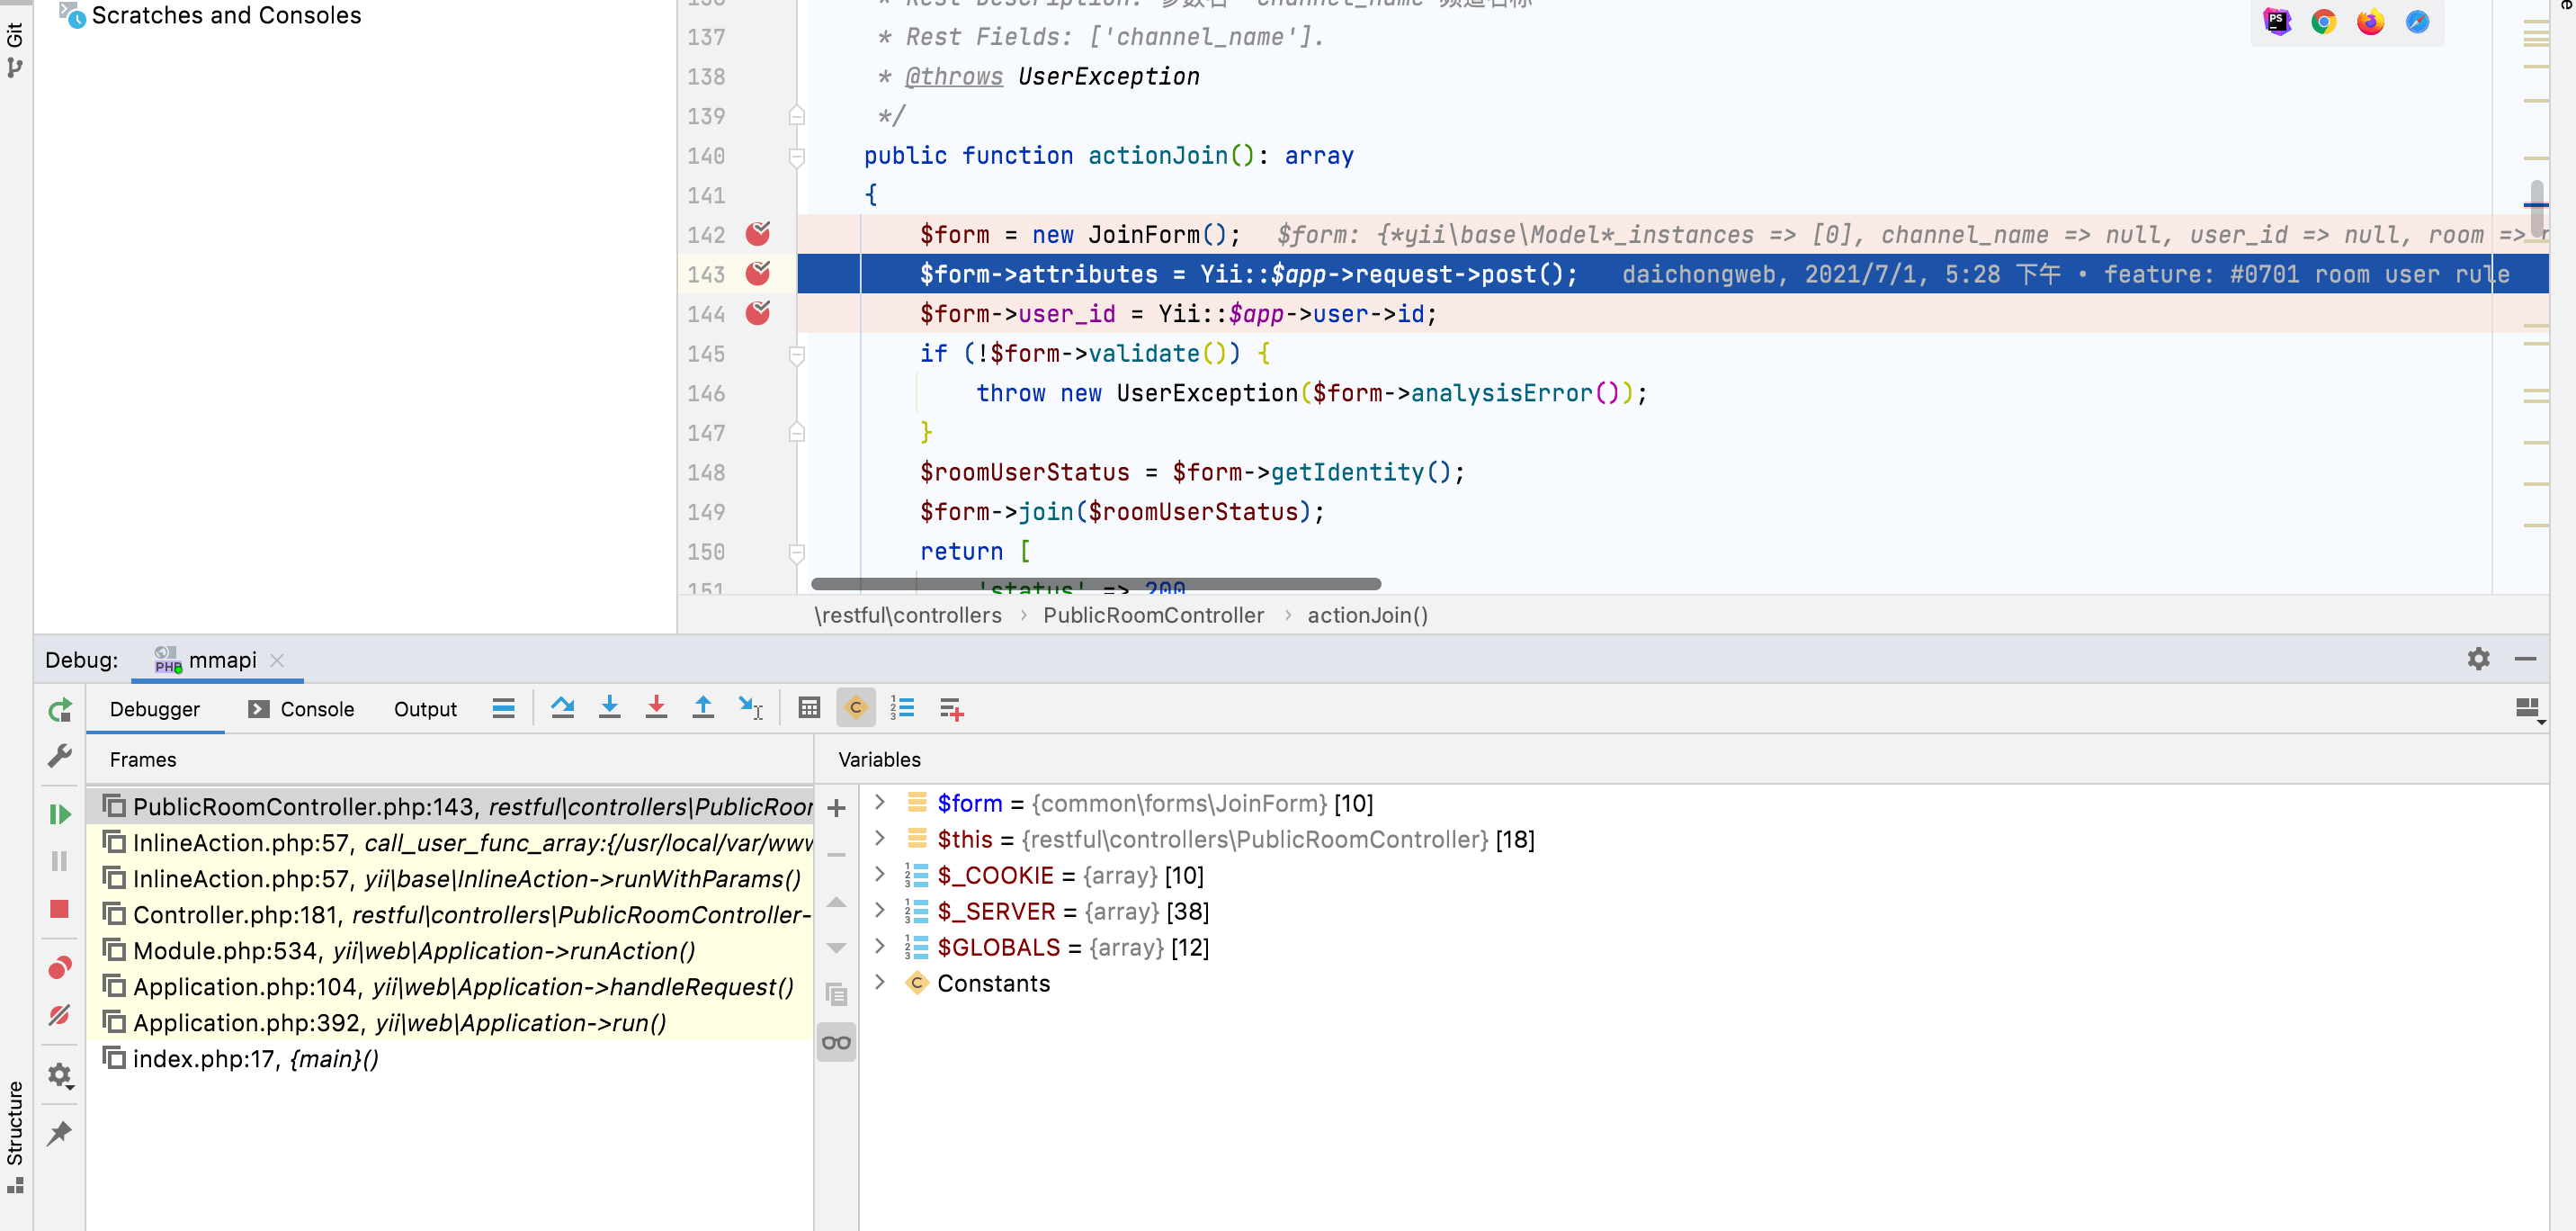Expand the $form variable node

[880, 803]
